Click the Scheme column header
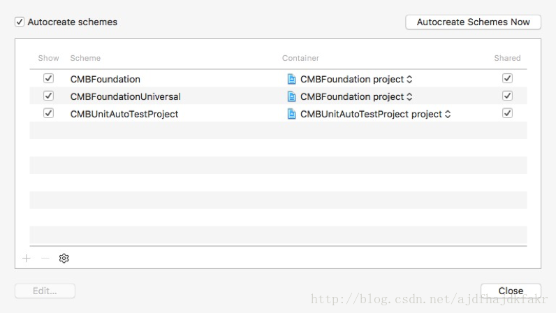This screenshot has width=556, height=313. coord(85,58)
